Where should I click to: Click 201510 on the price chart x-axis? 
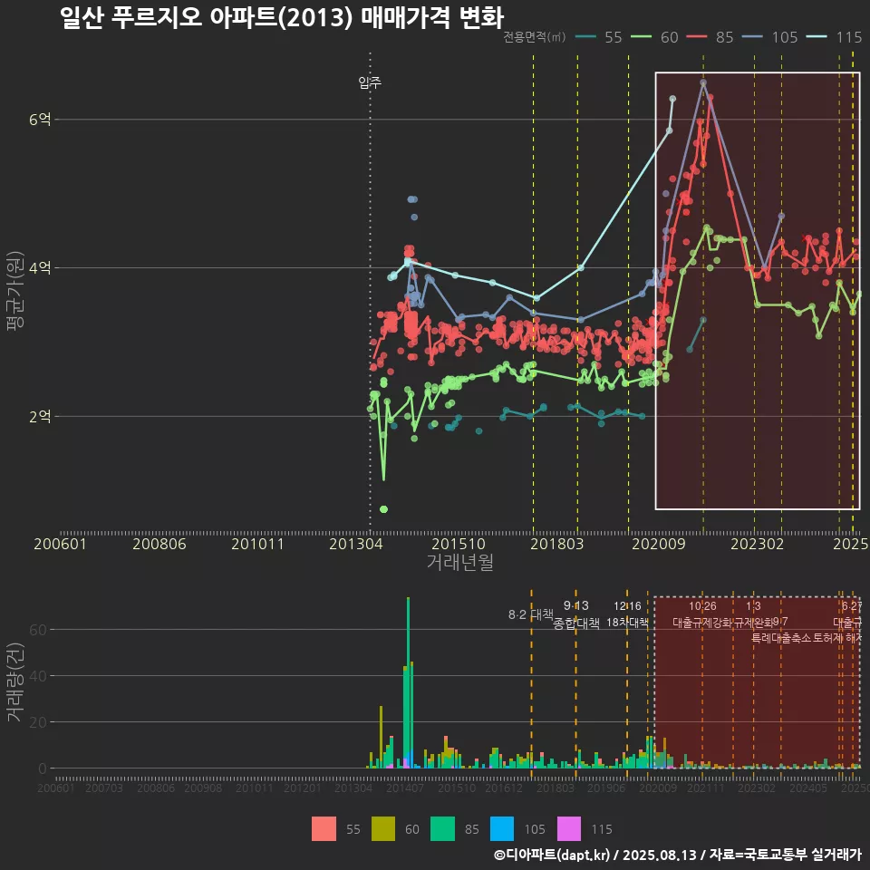459,544
